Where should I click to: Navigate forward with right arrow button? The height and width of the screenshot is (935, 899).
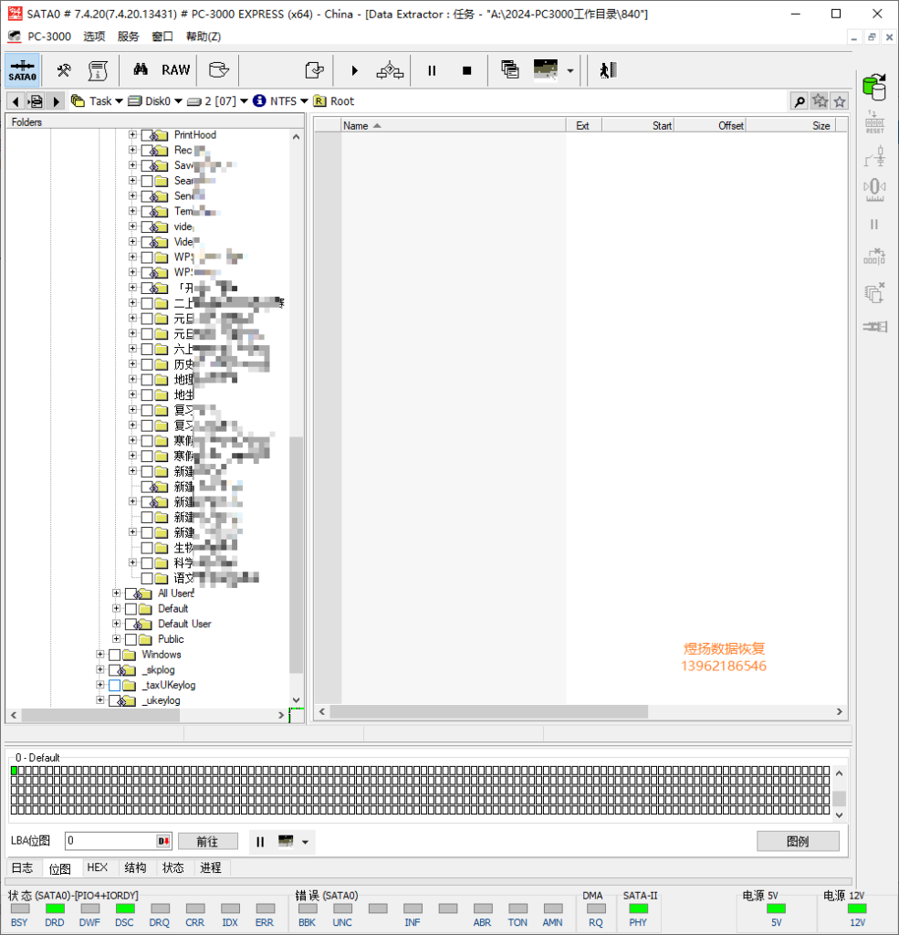56,101
